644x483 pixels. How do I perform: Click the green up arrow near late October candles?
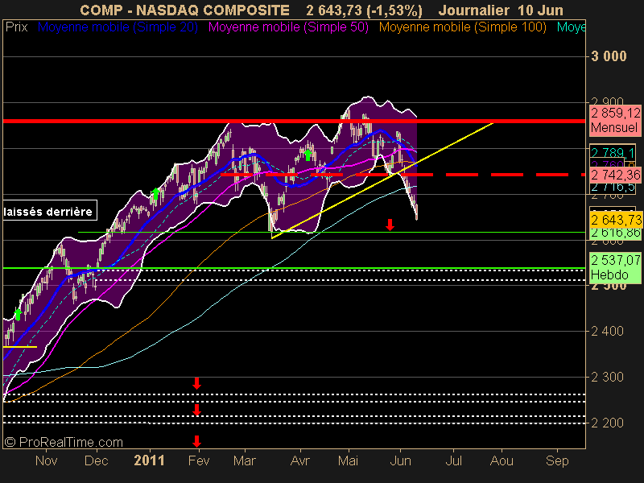(x=18, y=314)
